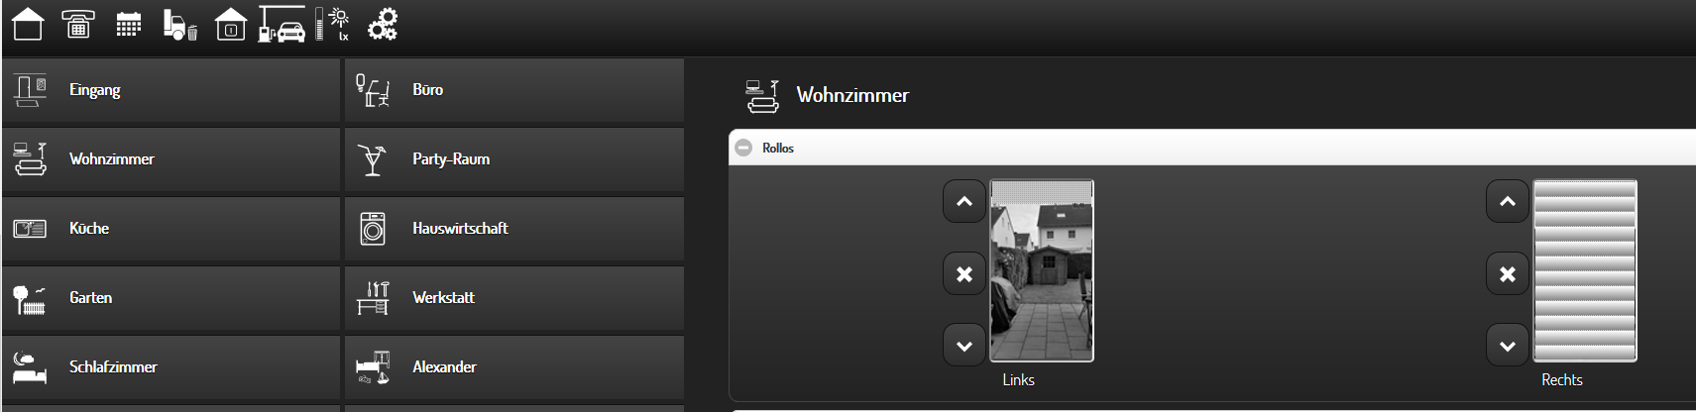
Task: Open the house with info icon
Action: (231, 24)
